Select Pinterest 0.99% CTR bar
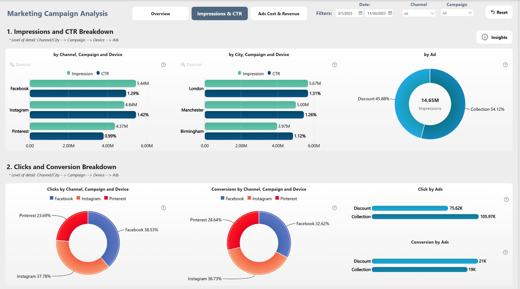Image resolution: width=520 pixels, height=289 pixels. click(x=67, y=136)
